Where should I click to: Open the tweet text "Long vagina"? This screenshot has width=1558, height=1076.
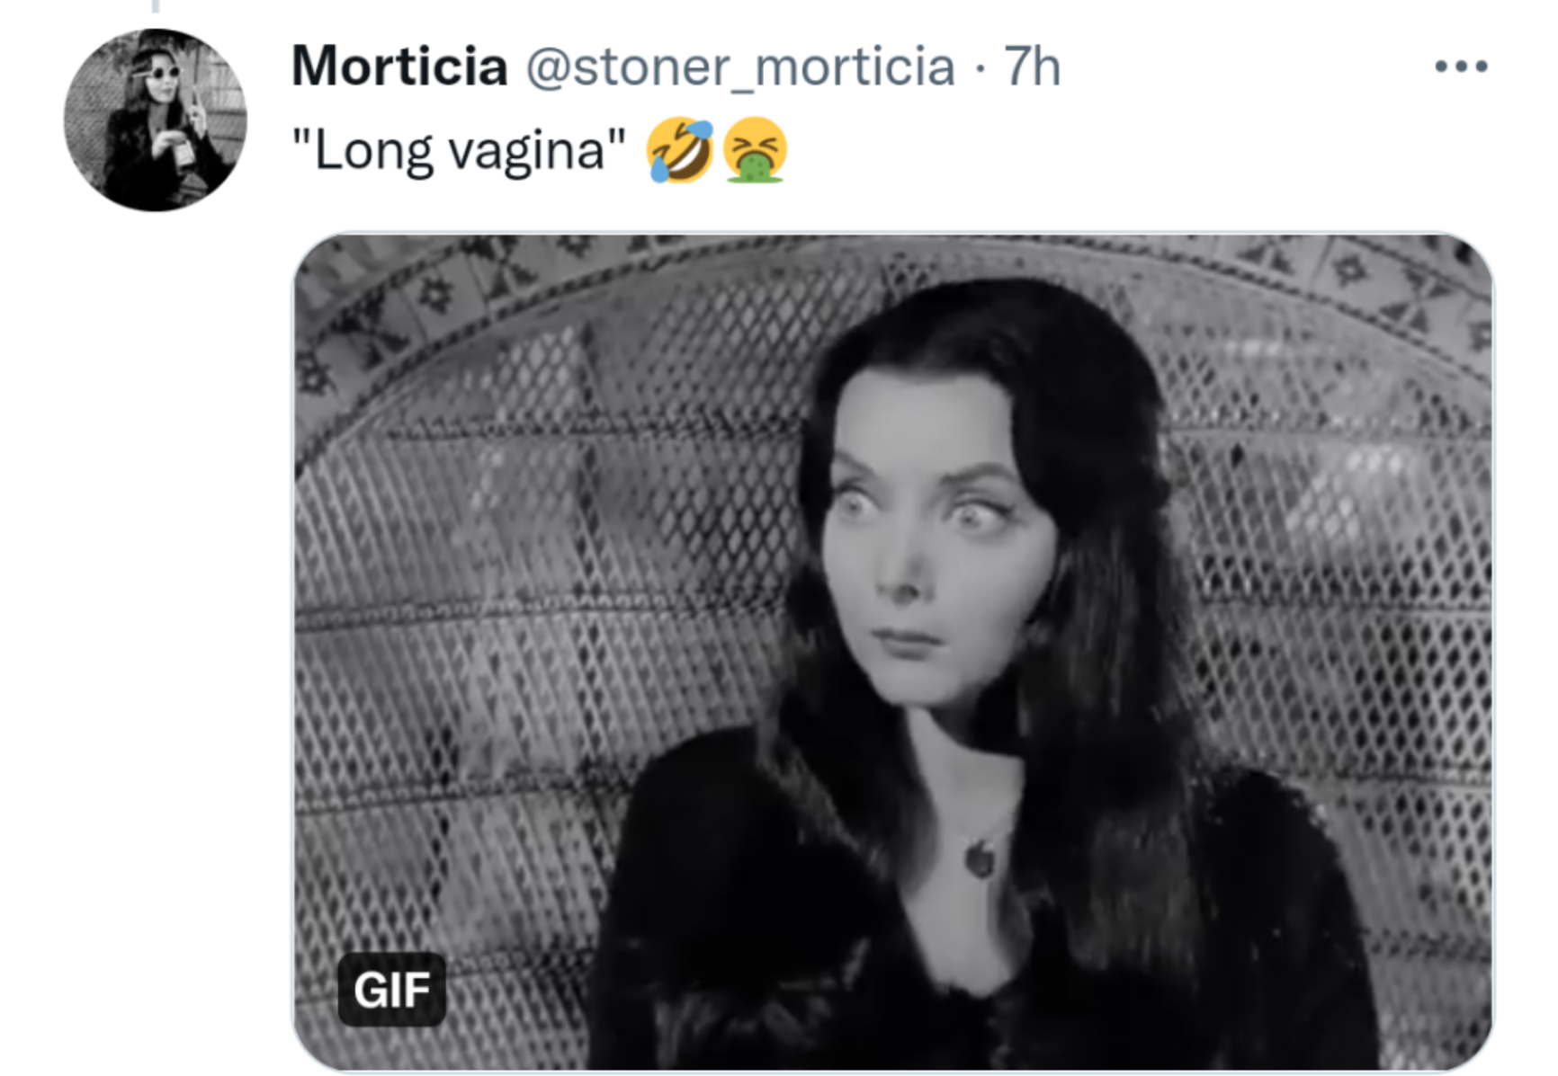coord(459,150)
